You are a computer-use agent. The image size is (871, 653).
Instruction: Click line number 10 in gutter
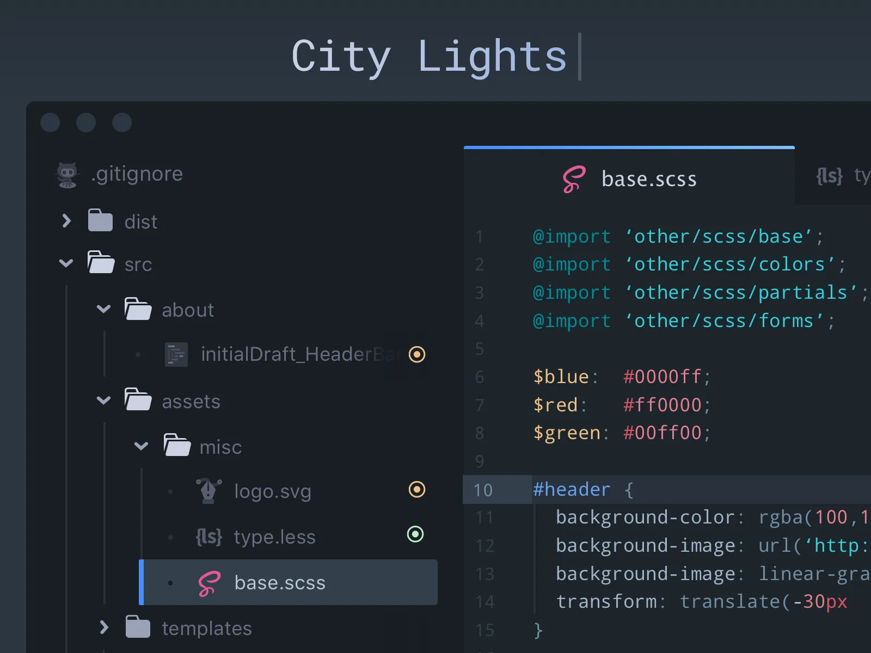click(x=483, y=490)
